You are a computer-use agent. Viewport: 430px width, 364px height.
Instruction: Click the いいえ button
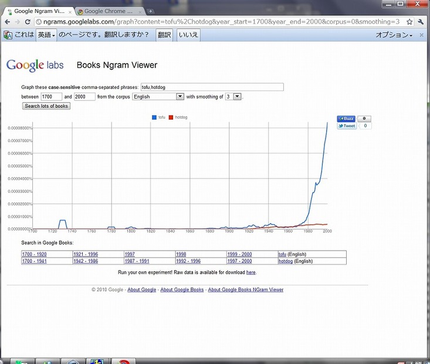pos(188,35)
